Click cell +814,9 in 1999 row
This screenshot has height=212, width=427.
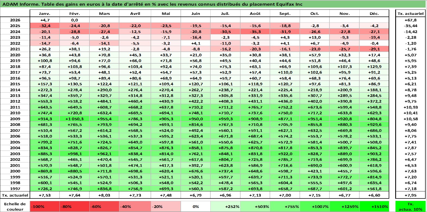pyautogui.click(x=374, y=177)
